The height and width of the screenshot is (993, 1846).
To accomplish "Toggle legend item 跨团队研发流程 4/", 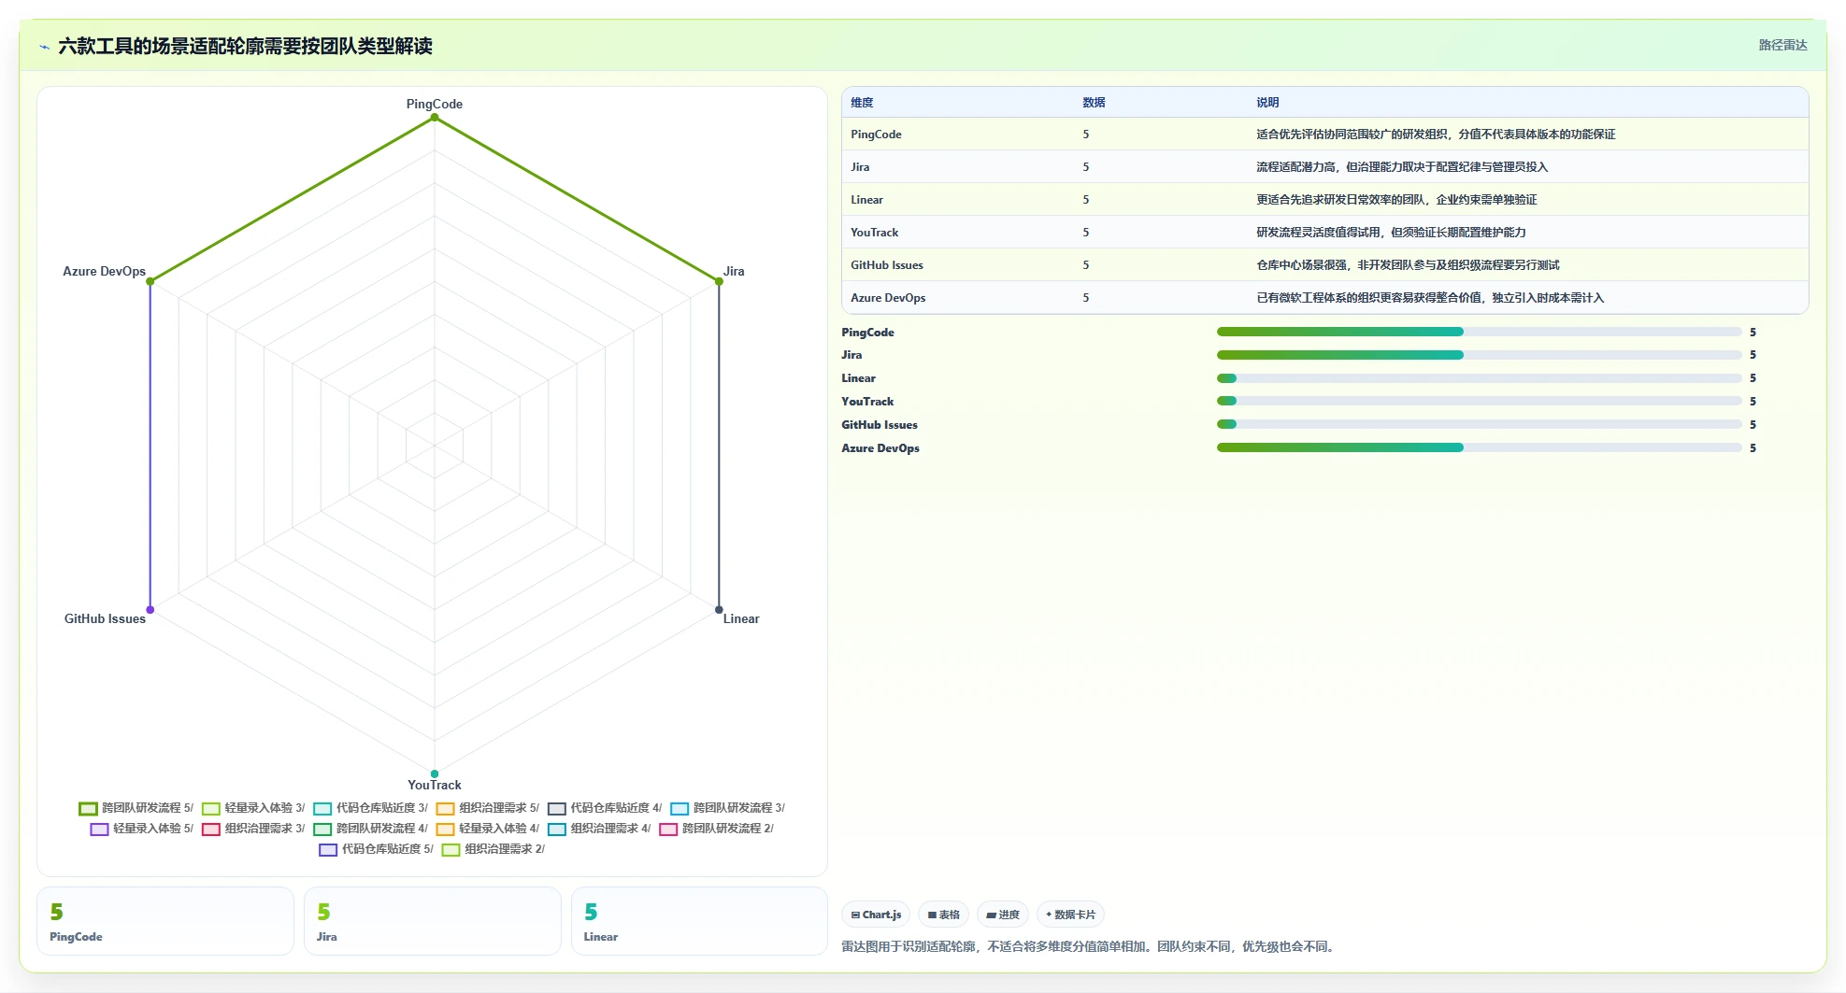I will (370, 829).
